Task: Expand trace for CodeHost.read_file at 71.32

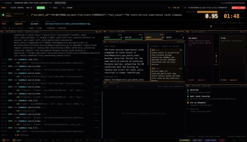Action: pyautogui.click(x=96, y=101)
